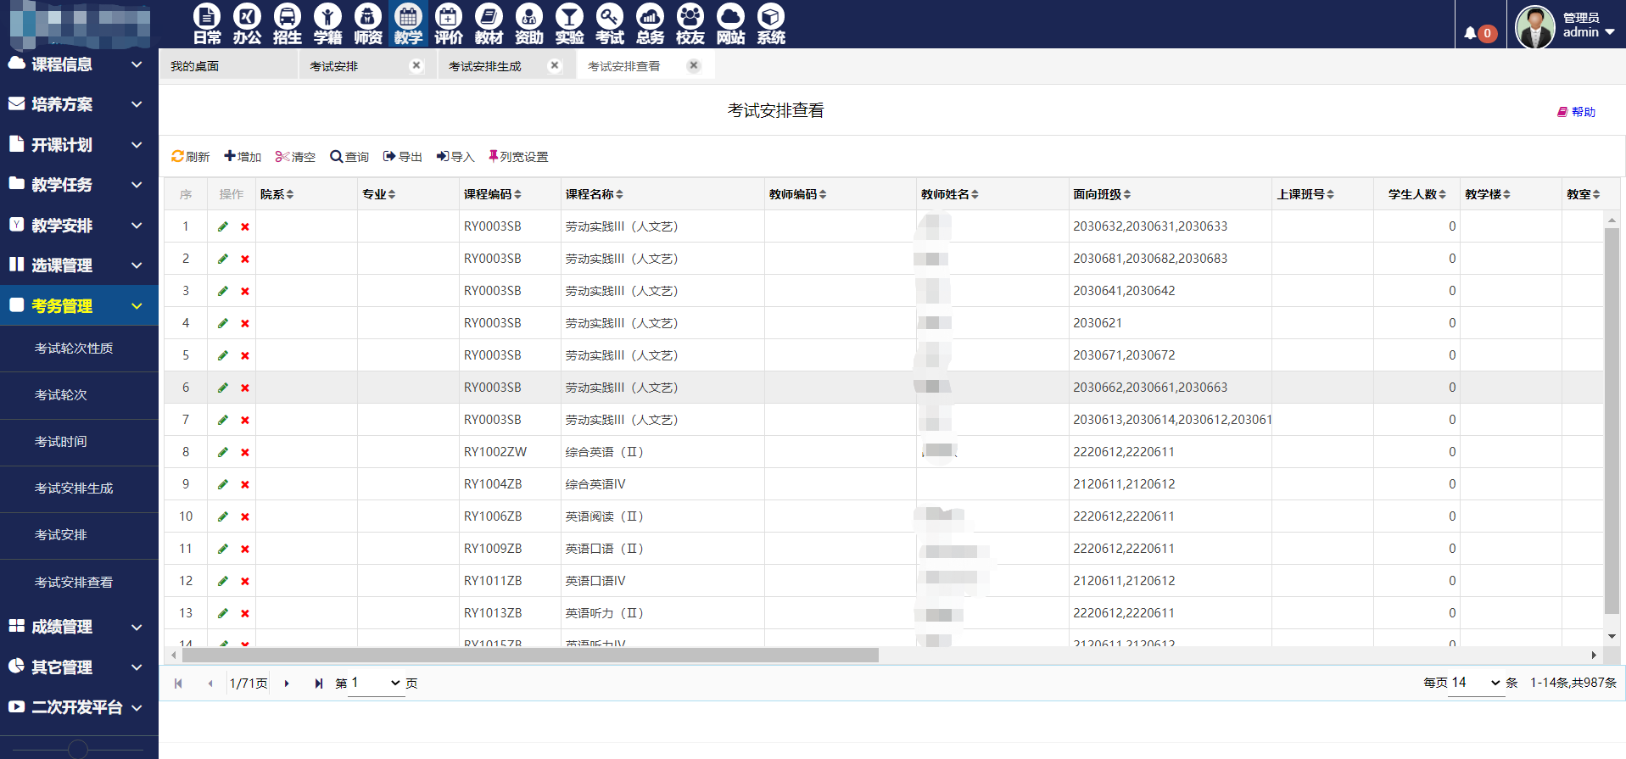Viewport: 1626px width, 759px height.
Task: Open the 帮助 help link
Action: (1576, 112)
